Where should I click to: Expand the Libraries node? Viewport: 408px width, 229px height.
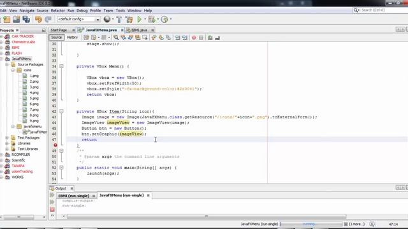[x=7, y=144]
